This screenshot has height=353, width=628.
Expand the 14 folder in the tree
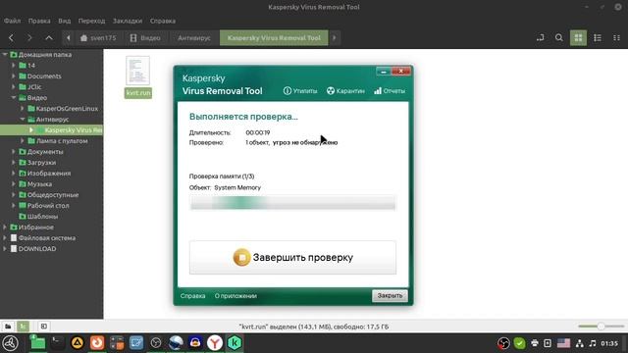14,66
